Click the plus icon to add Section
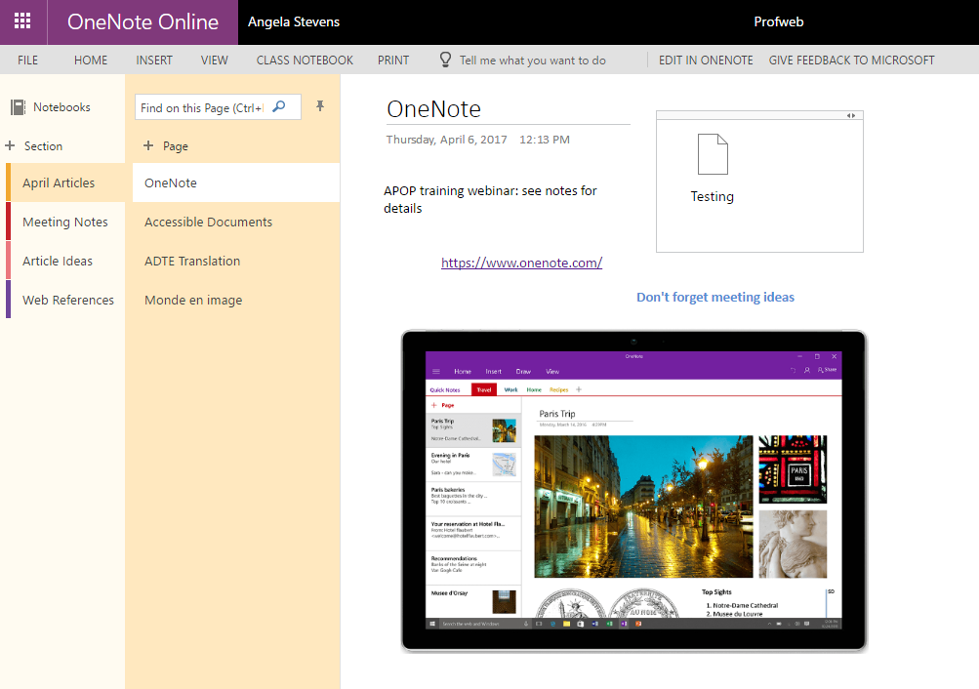The image size is (979, 689). pyautogui.click(x=10, y=145)
